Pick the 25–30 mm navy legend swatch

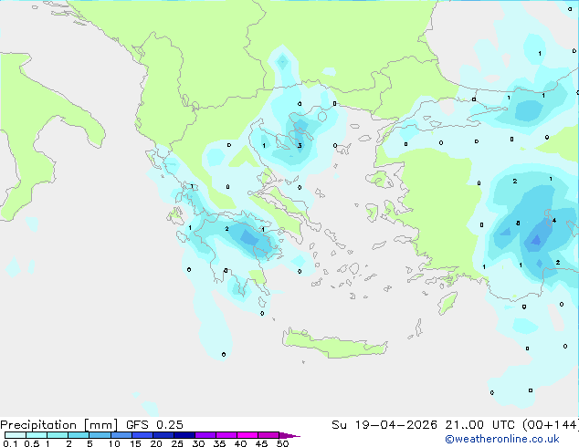(x=184, y=435)
